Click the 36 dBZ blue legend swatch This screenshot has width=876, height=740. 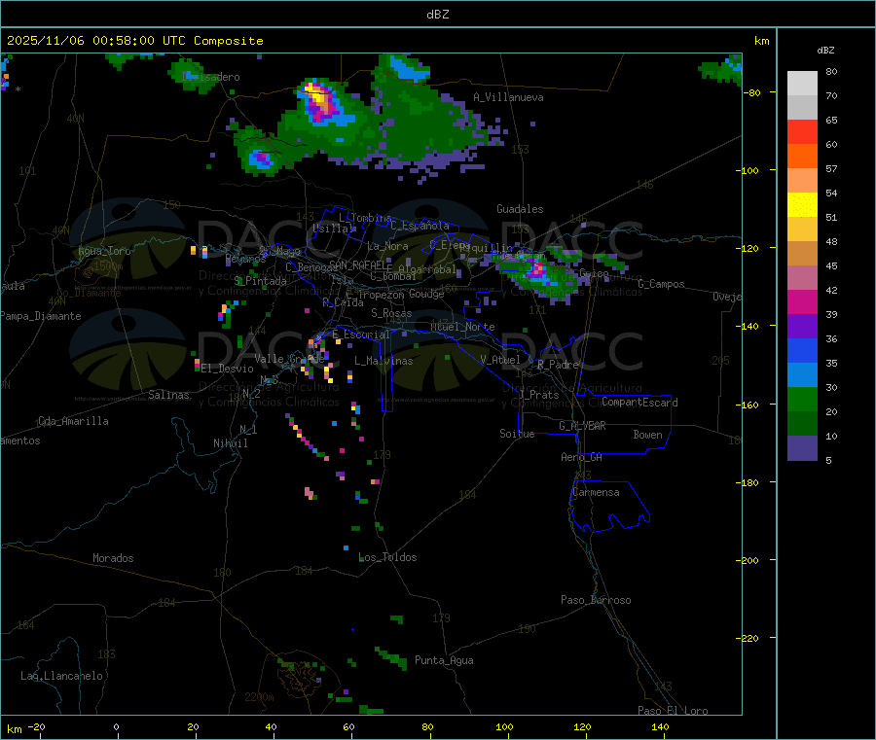click(x=802, y=350)
